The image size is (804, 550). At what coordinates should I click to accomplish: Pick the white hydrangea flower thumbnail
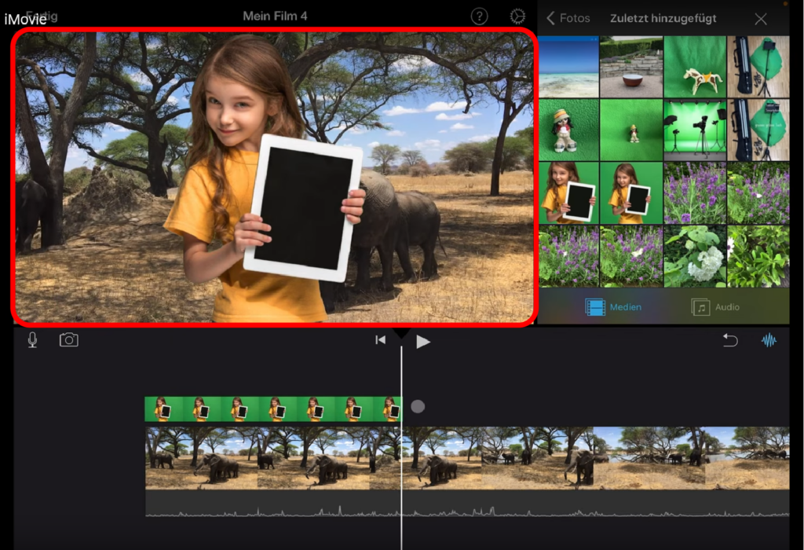(x=695, y=256)
